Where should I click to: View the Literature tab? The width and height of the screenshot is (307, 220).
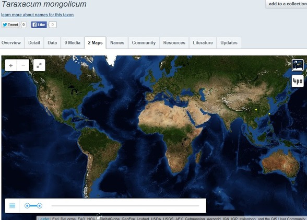pyautogui.click(x=203, y=43)
